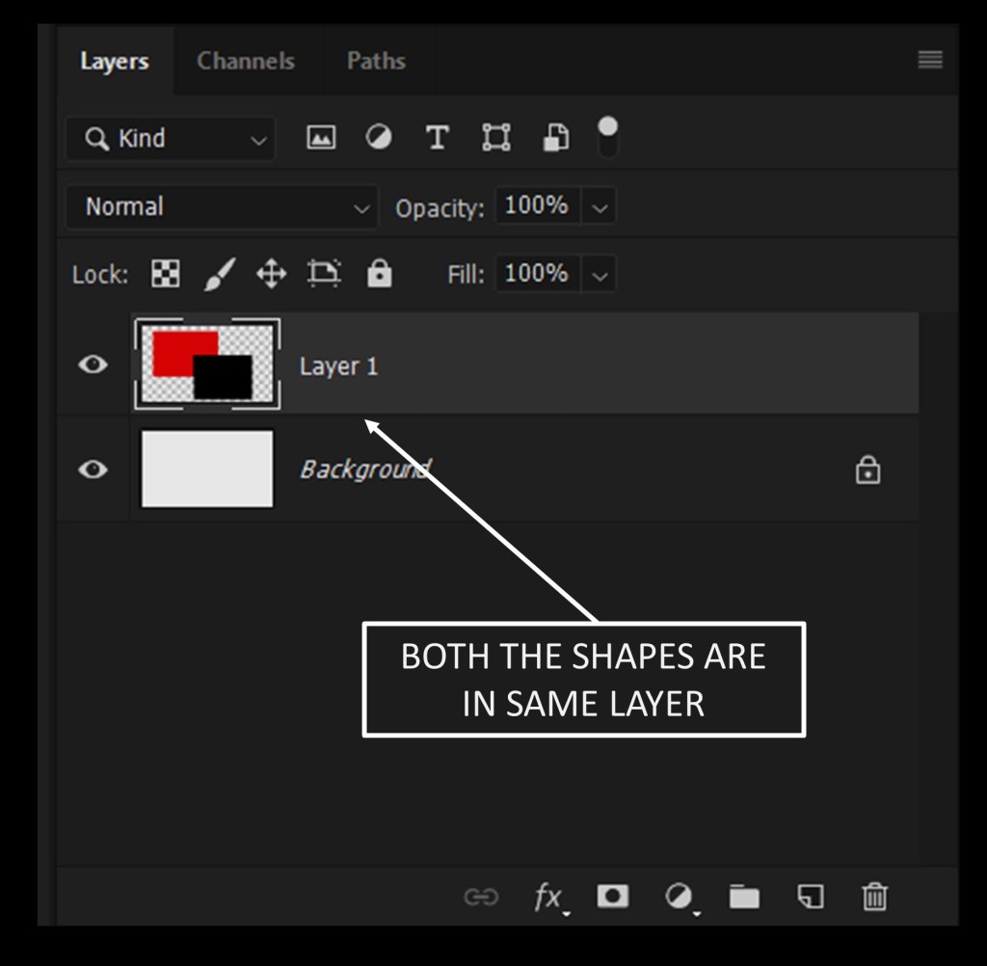This screenshot has width=987, height=966.
Task: Add a layer mask
Action: pyautogui.click(x=612, y=897)
